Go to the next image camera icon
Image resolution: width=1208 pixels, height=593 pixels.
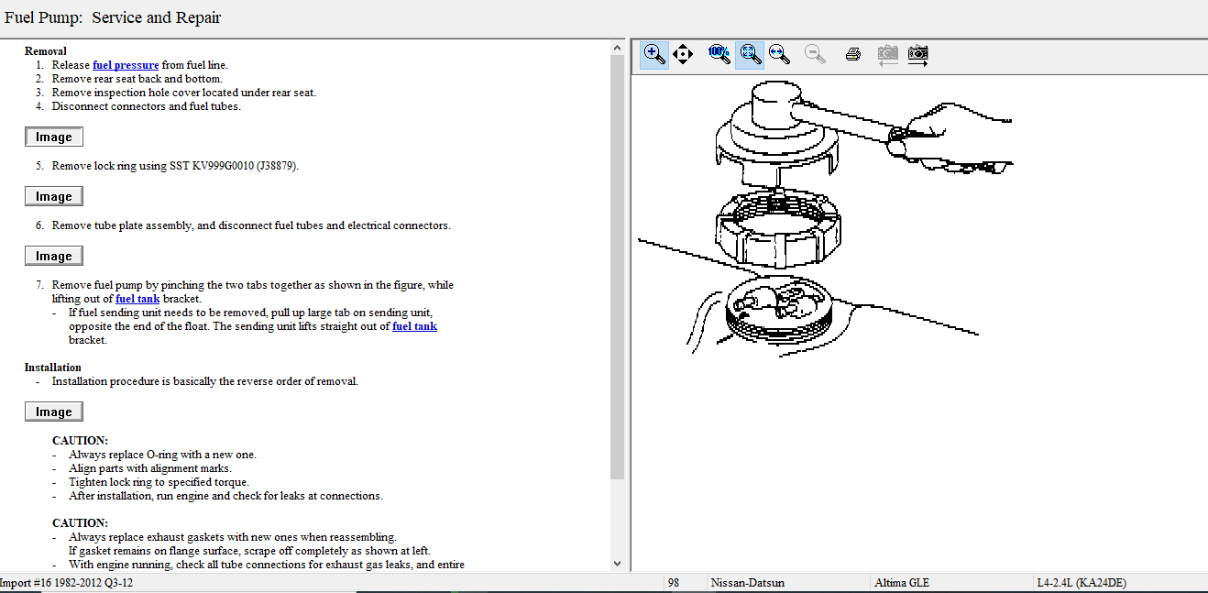click(917, 54)
